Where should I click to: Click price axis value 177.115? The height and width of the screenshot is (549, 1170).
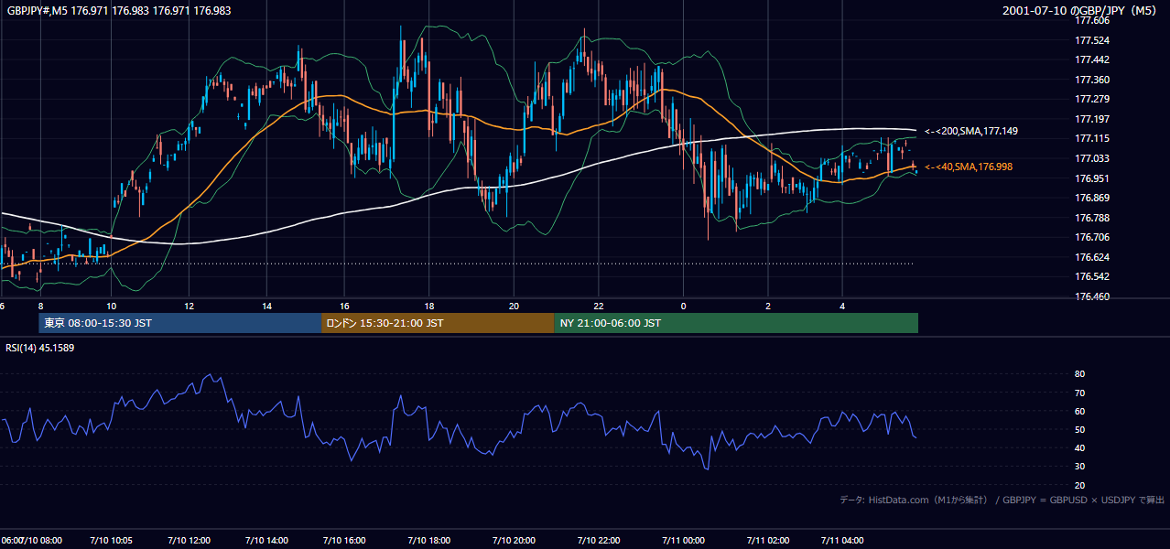(1091, 138)
